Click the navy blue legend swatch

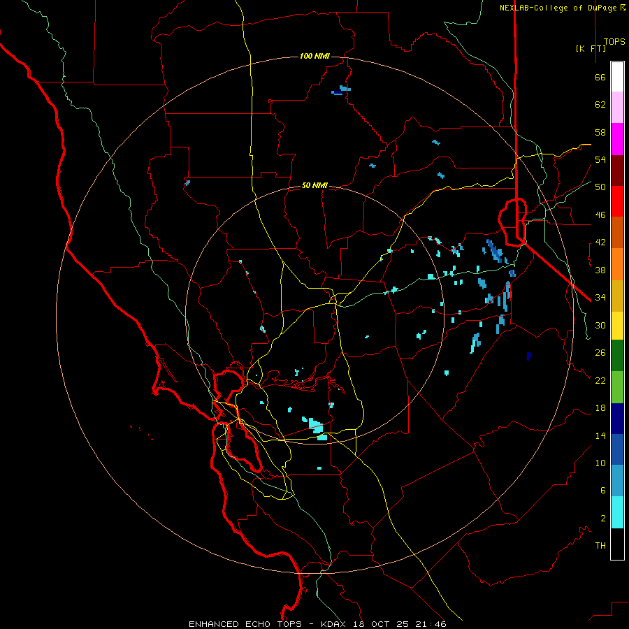(617, 419)
